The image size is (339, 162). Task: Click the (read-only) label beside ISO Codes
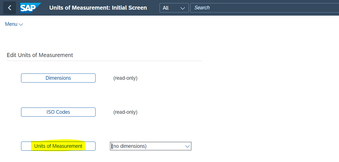(125, 112)
